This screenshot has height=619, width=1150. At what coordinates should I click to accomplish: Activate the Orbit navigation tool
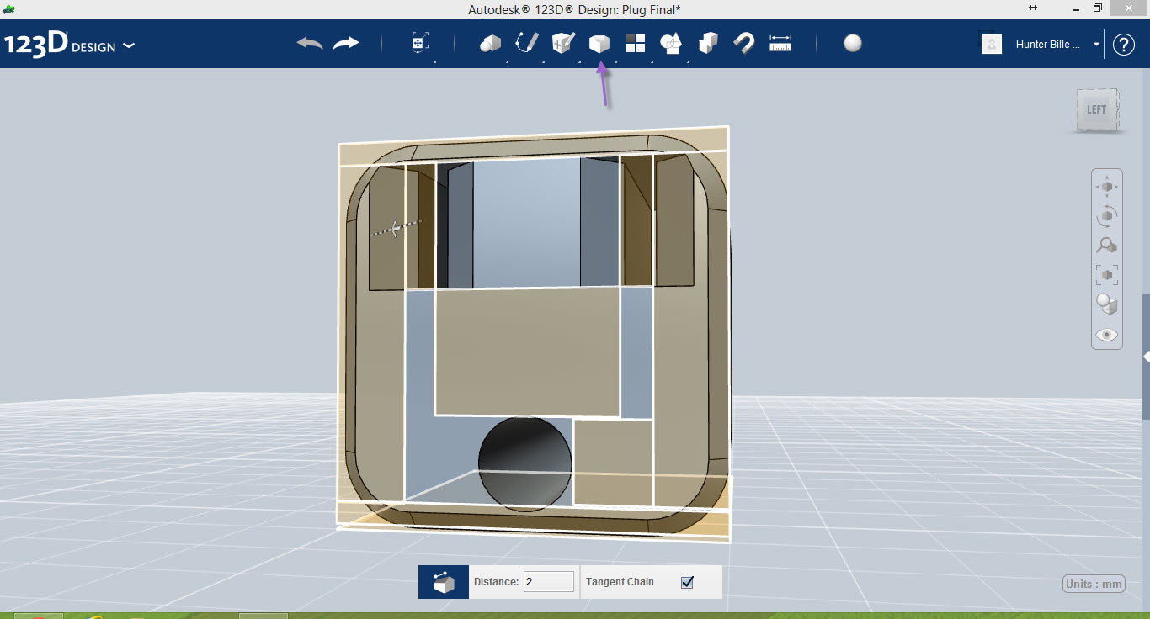click(1107, 216)
